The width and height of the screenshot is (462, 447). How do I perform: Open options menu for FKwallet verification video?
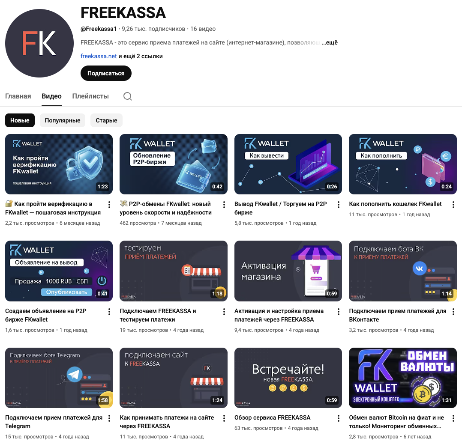[109, 205]
